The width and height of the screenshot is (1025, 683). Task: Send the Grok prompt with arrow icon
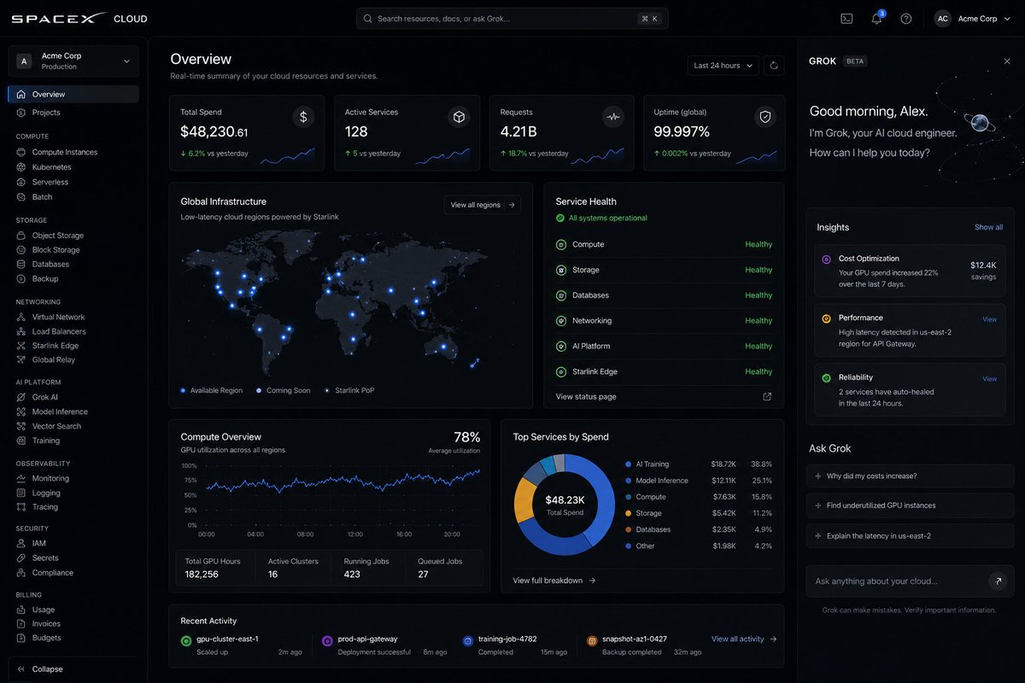tap(997, 581)
